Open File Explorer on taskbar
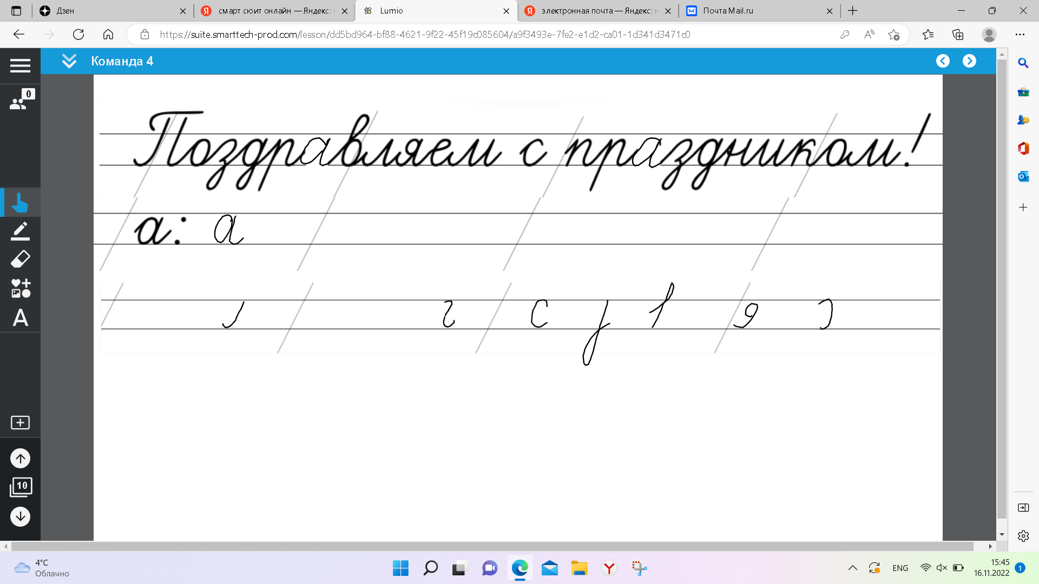 pos(579,568)
